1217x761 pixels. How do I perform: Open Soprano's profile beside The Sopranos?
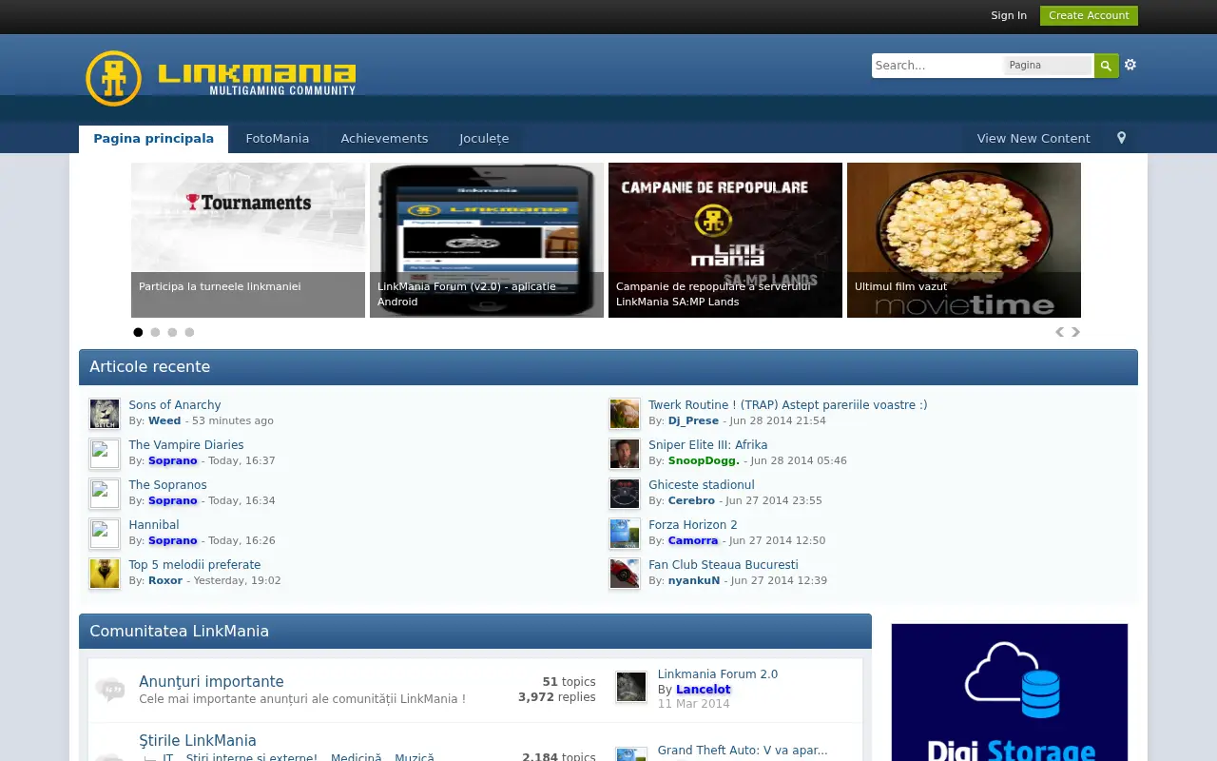click(x=173, y=500)
